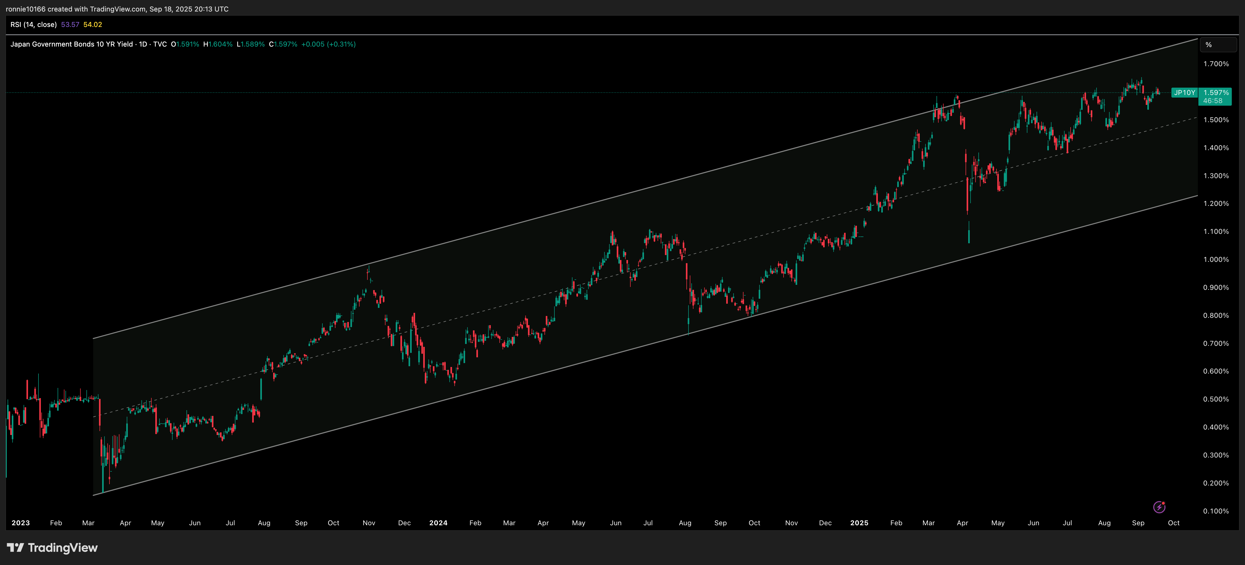Viewport: 1245px width, 565px height.
Task: Click the TradingView logo at bottom left
Action: coord(52,548)
